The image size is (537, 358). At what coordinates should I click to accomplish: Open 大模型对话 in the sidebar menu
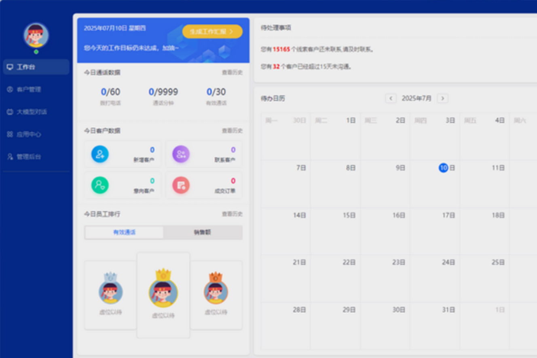(36, 112)
